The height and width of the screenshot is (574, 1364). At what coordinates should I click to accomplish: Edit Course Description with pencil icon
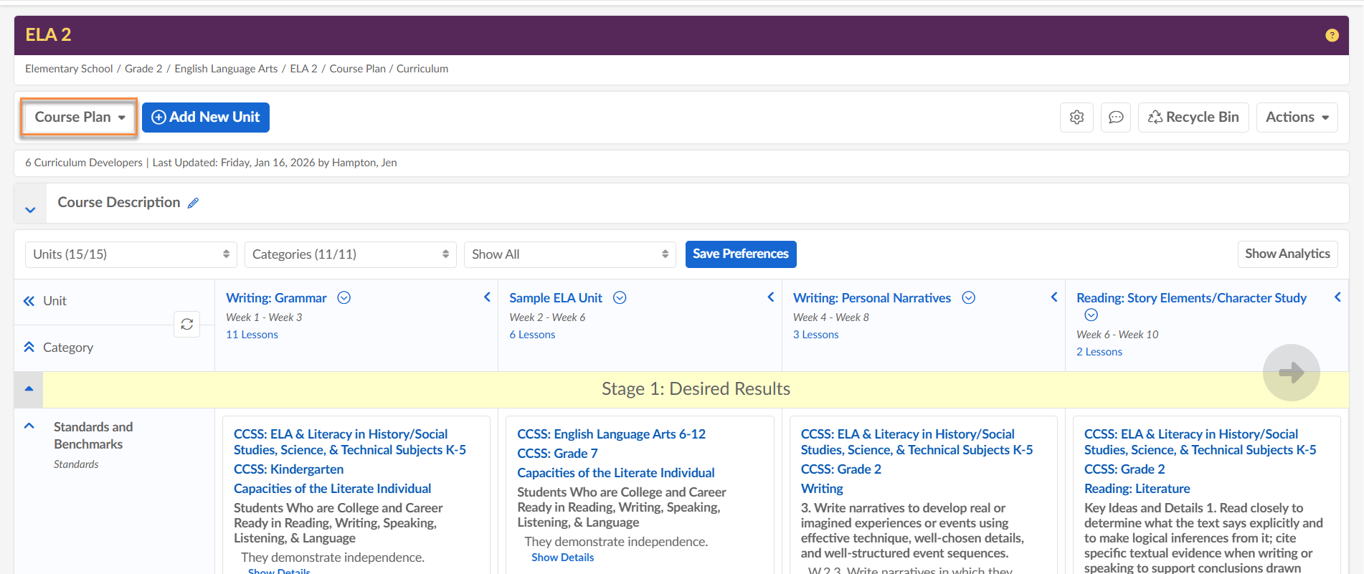193,203
